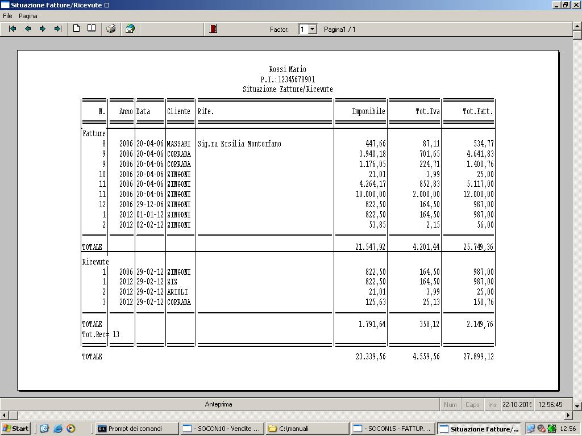
Task: Click the red exit door icon
Action: 213,28
